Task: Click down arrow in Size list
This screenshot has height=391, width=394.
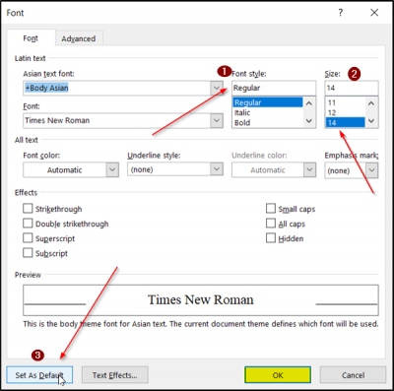Action: pos(371,121)
